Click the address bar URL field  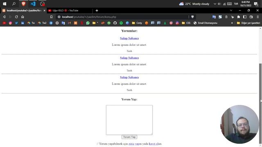coord(123,17)
